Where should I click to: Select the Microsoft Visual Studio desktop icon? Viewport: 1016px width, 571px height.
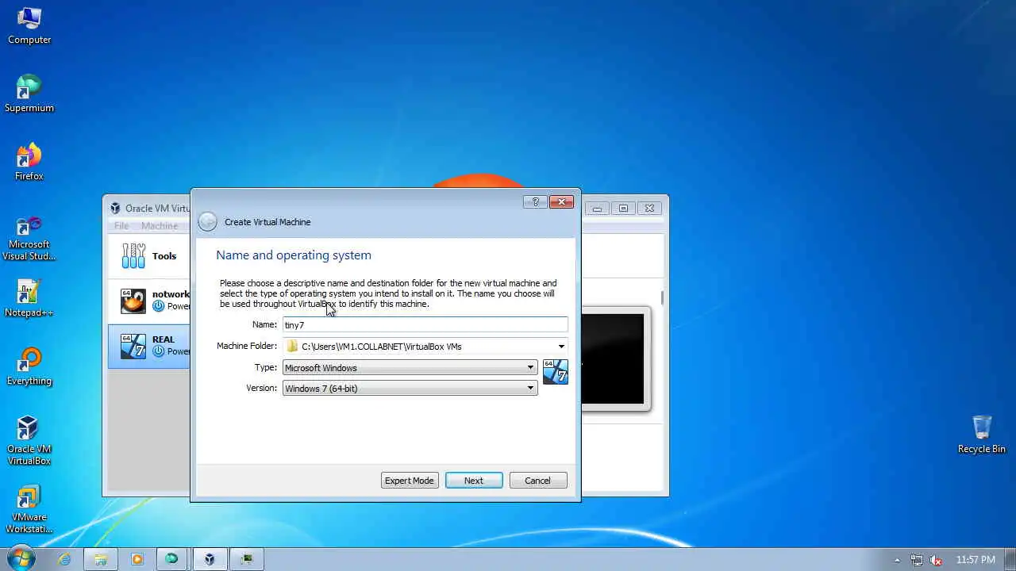pos(29,238)
